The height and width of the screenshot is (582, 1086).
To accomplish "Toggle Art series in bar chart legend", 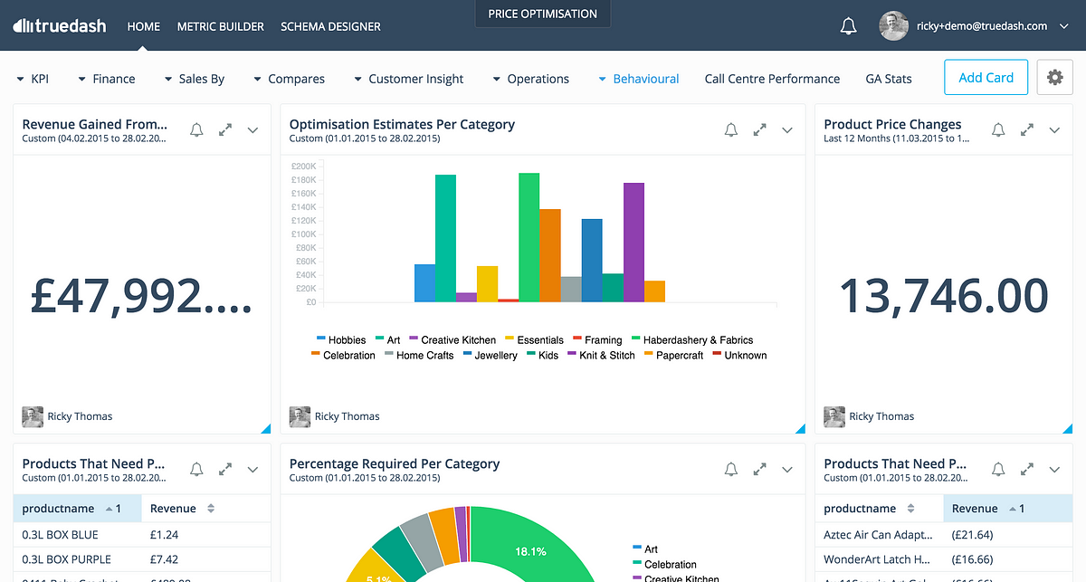I will point(387,340).
